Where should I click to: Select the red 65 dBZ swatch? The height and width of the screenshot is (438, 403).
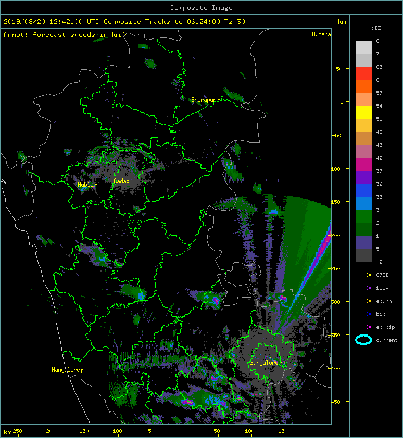tap(363, 73)
